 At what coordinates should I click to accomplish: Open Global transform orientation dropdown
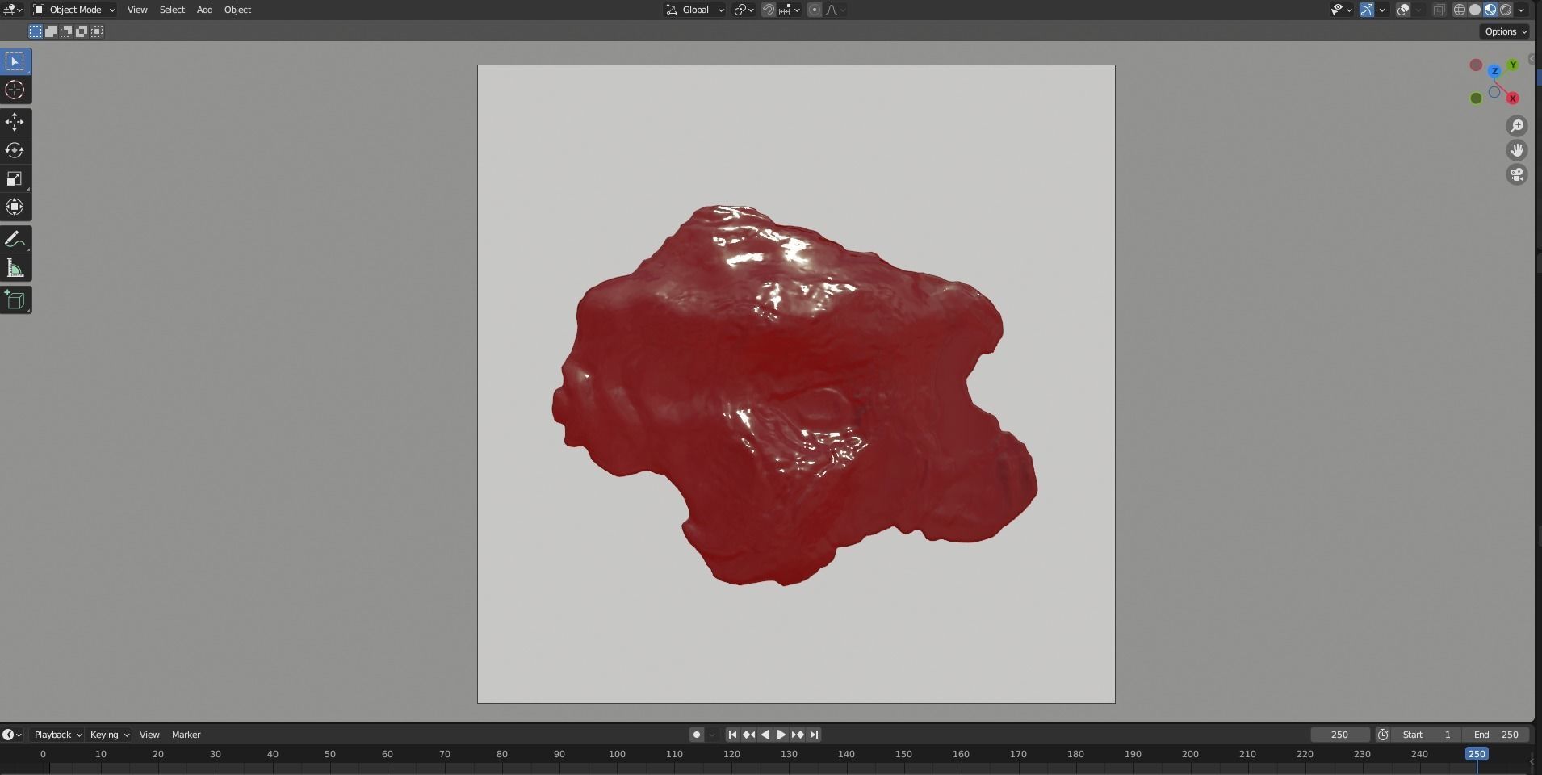click(694, 10)
